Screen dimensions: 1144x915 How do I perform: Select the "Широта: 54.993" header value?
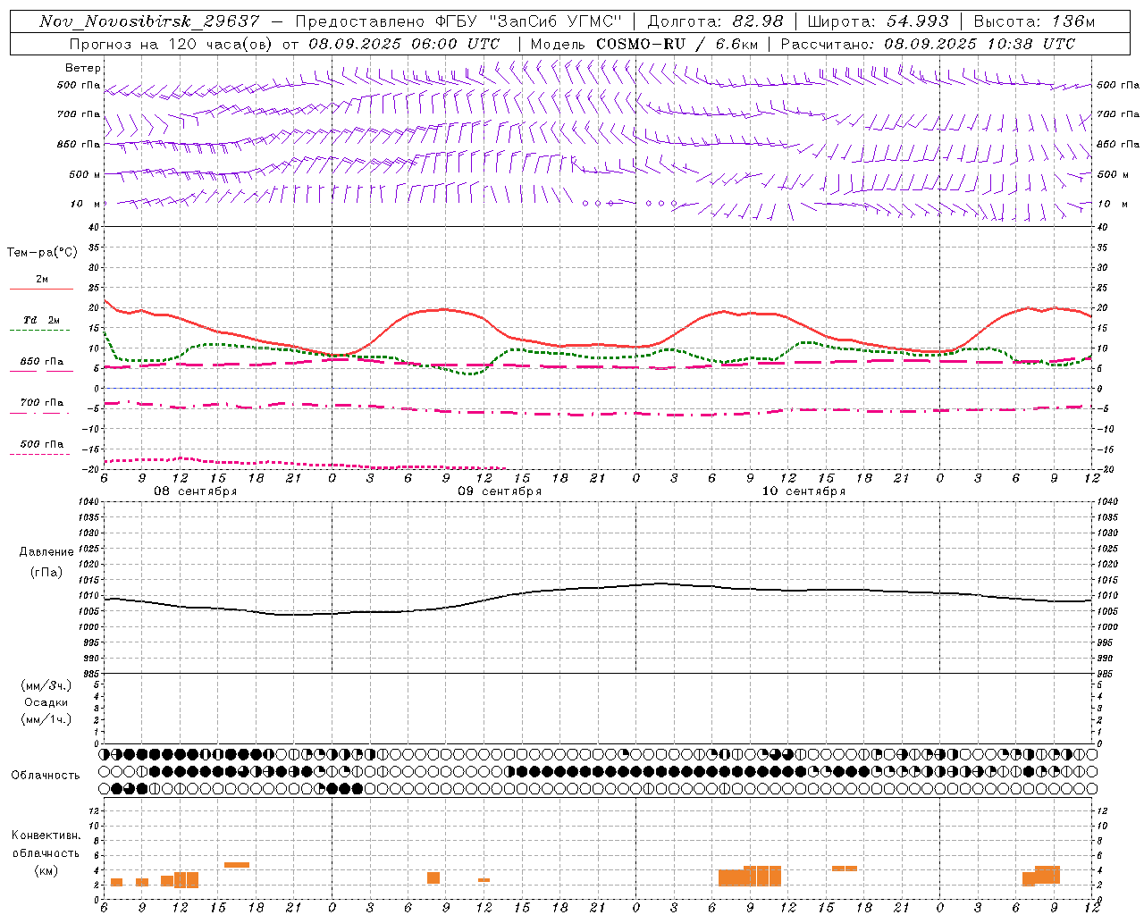tap(878, 21)
